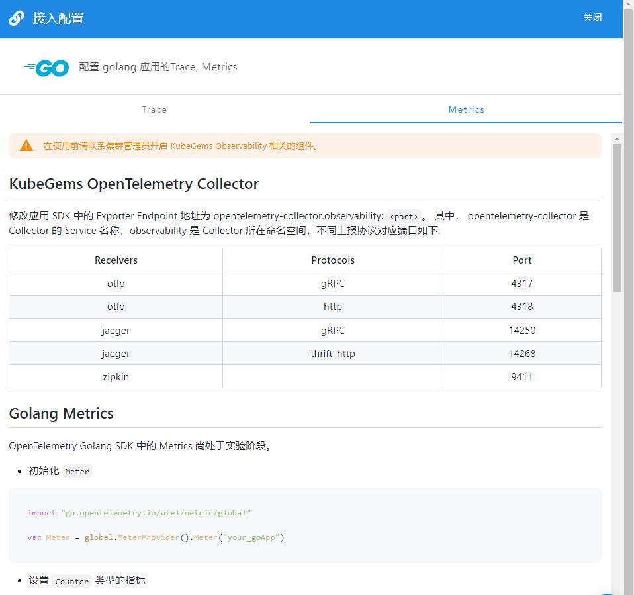Click otlp in the http row
Screen dimensions: 634x595
(x=116, y=307)
